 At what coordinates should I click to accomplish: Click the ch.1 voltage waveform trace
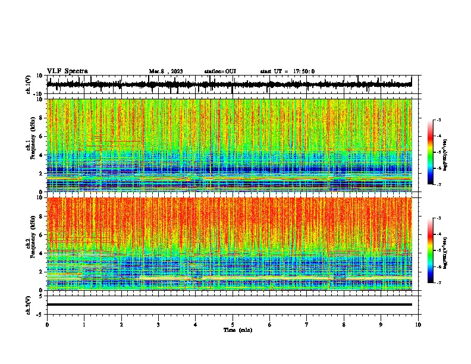pos(229,84)
